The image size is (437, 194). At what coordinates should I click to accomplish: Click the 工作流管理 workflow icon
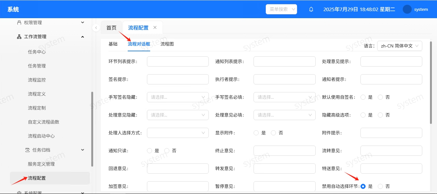19,37
